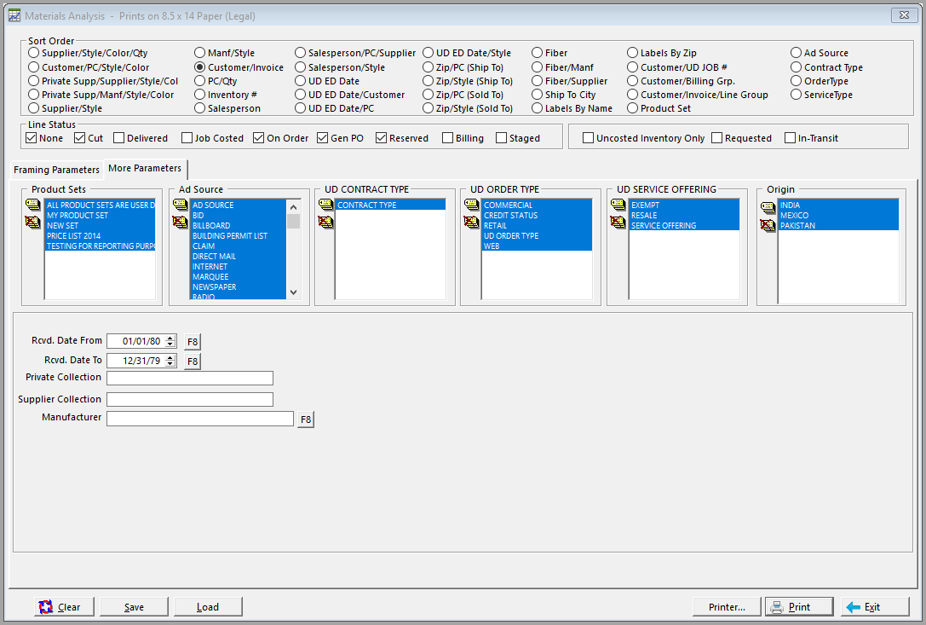Click the Materials Analysis window title icon
926x625 pixels.
pos(14,16)
